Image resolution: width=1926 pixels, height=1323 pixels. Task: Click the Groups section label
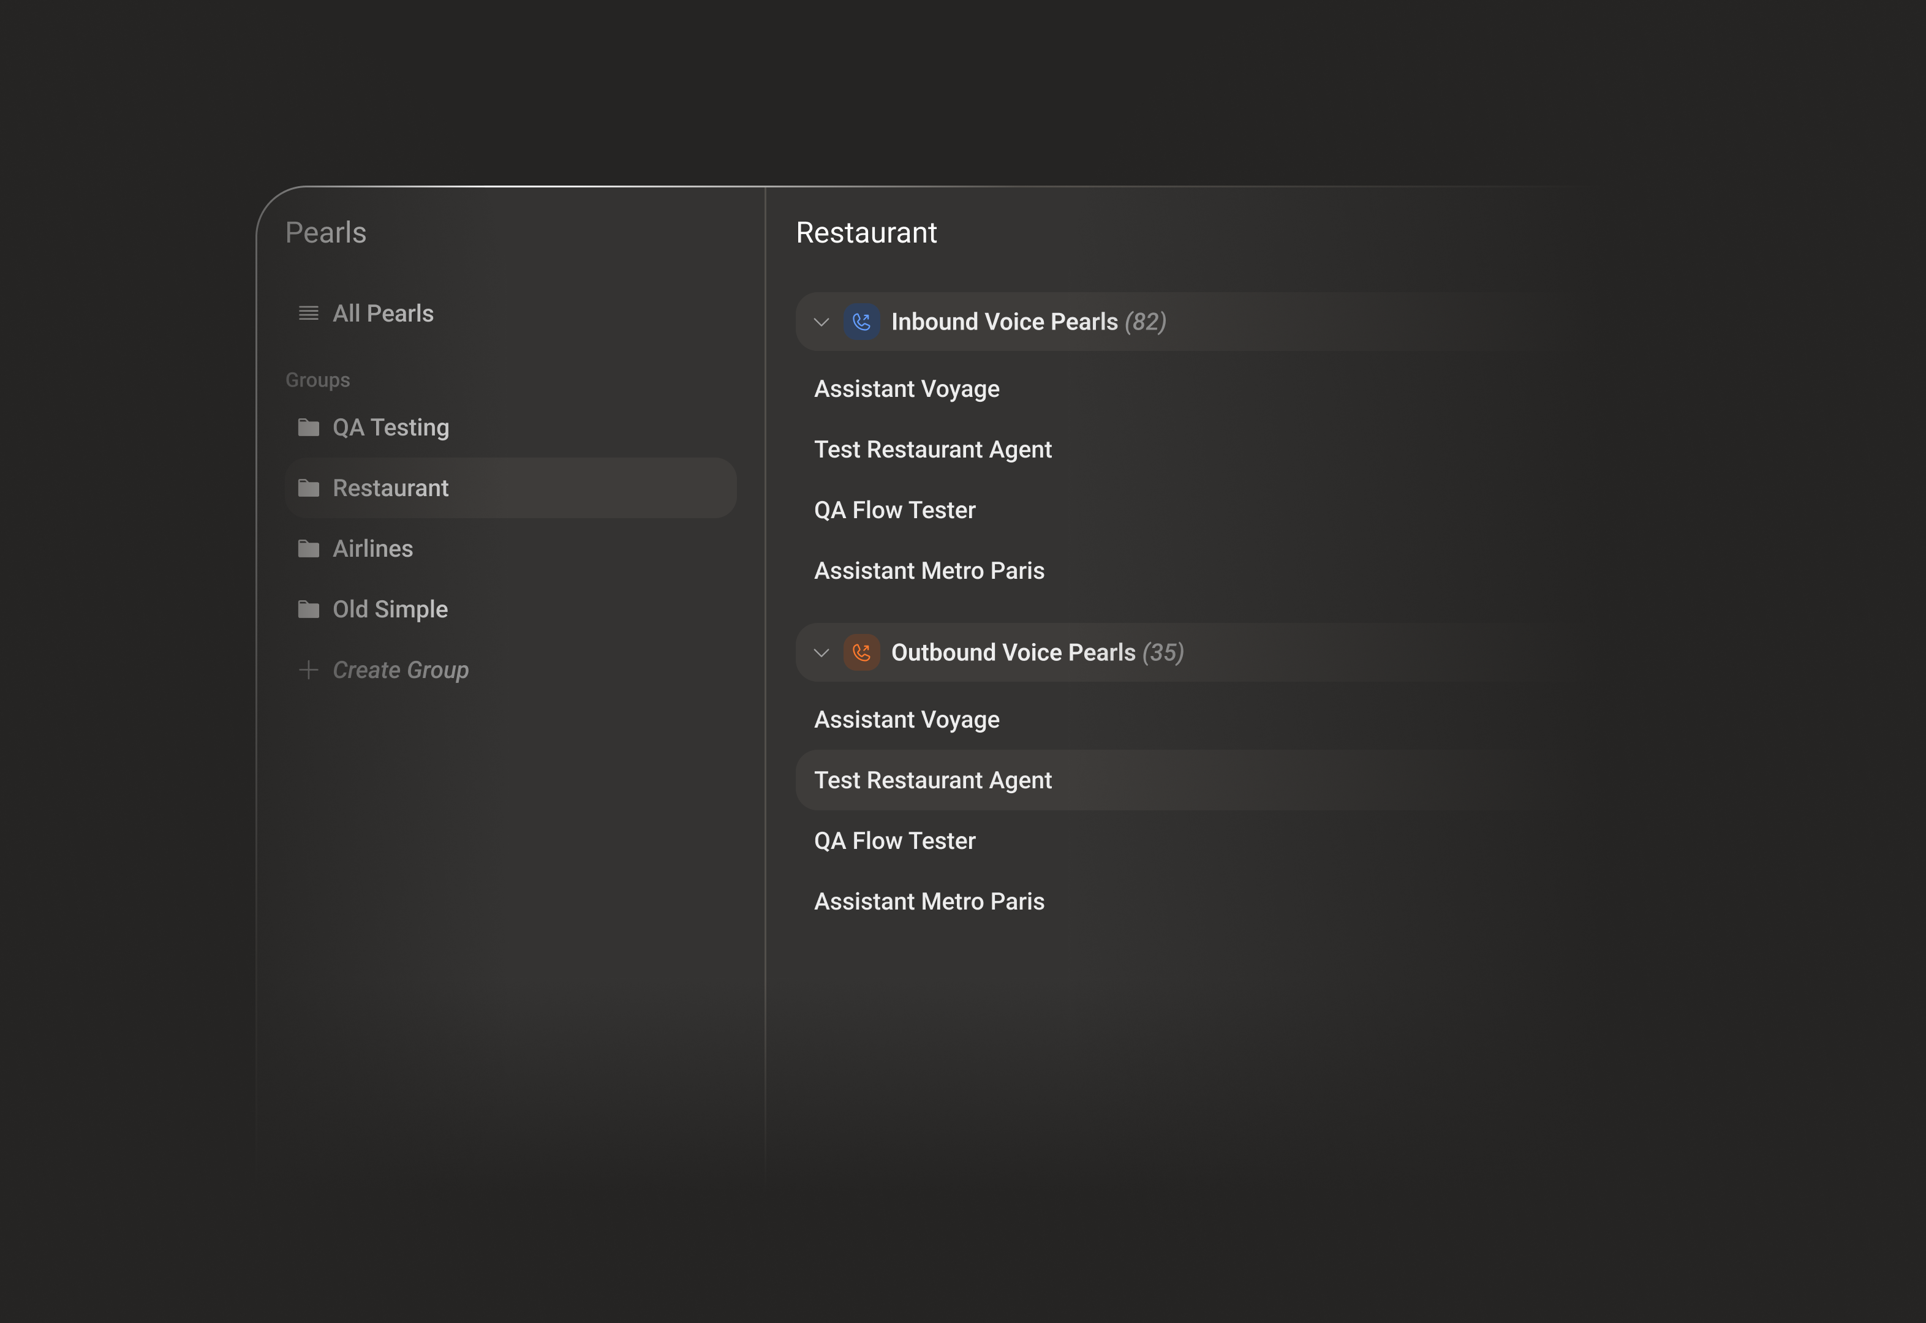(317, 380)
